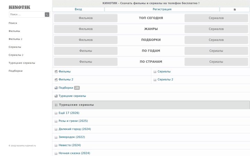
Task: Open the series Невеста (2024)
Action: (x=70, y=145)
